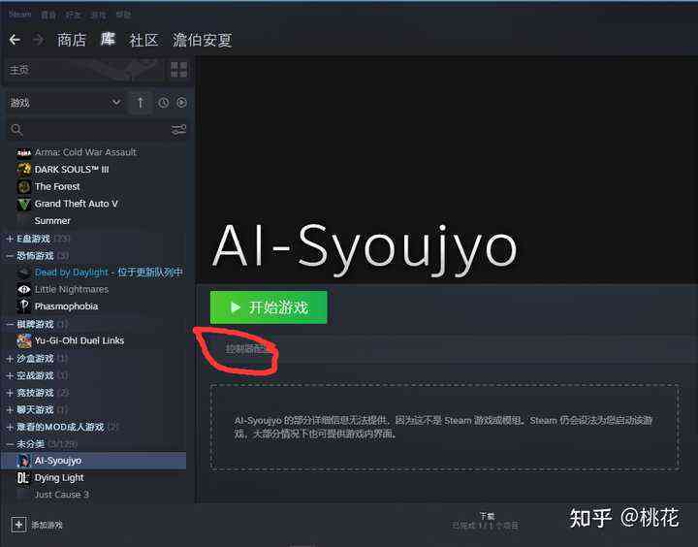Open the 库 library tab

(108, 39)
